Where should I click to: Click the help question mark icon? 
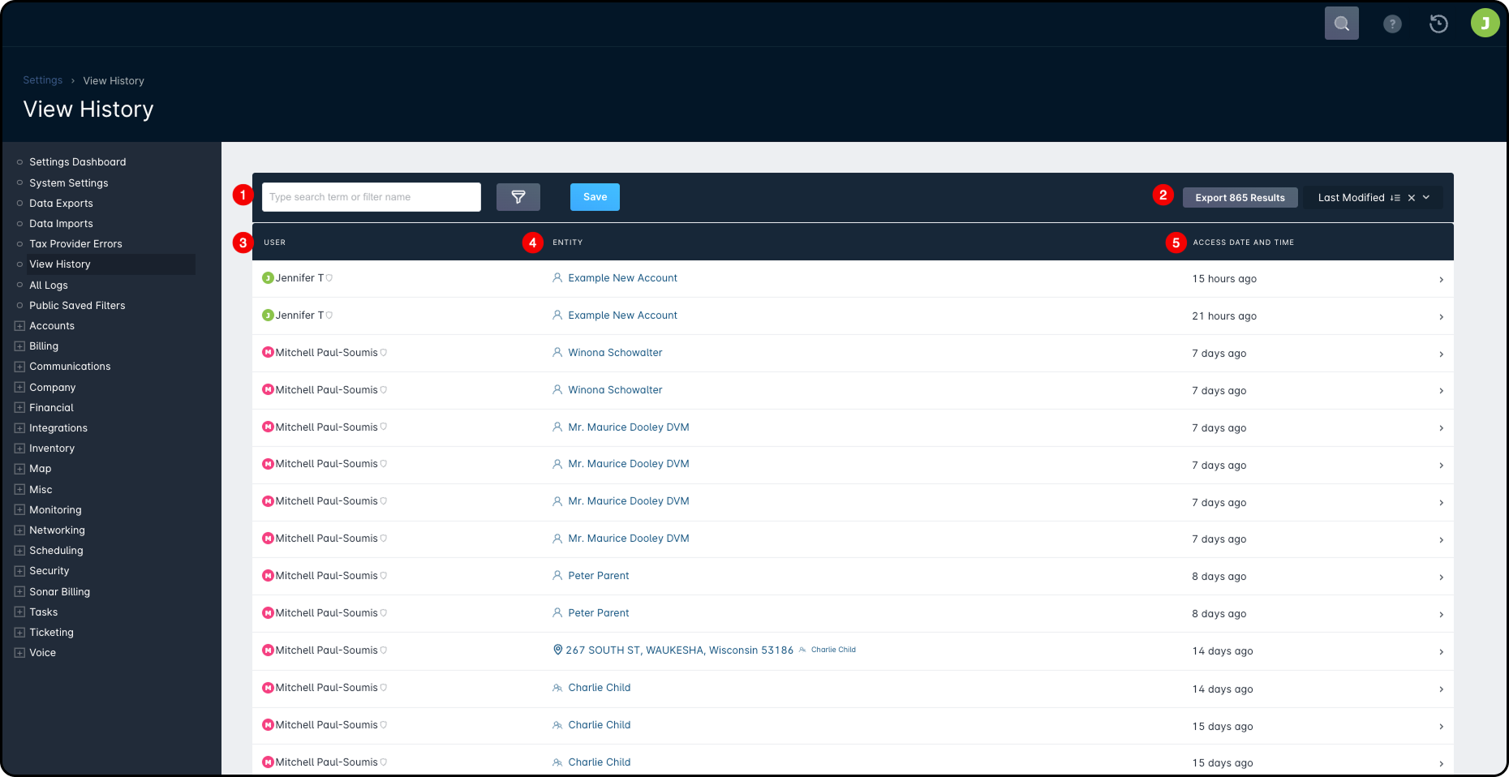1392,24
